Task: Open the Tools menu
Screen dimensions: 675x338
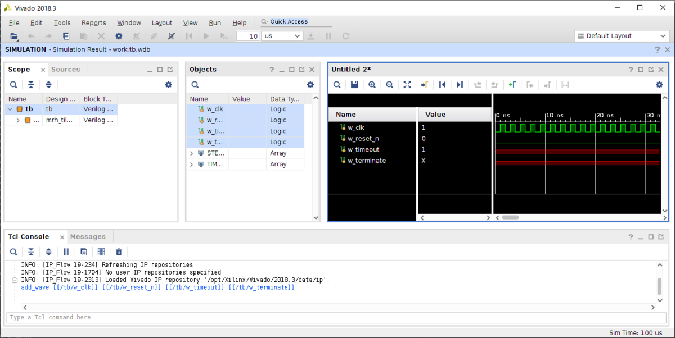Action: click(62, 23)
